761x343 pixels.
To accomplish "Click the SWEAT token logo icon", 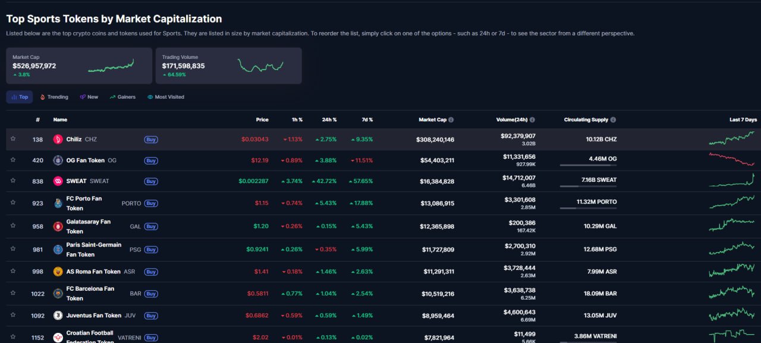I will [58, 181].
